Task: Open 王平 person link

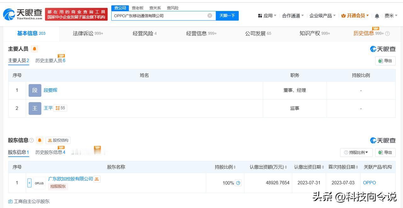Action: 48,108
